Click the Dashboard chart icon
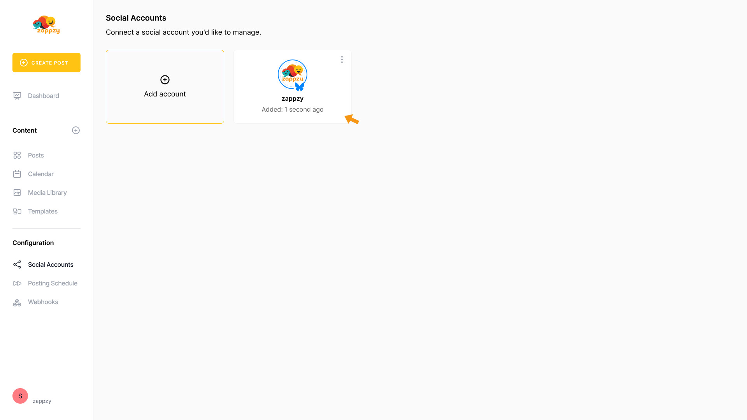This screenshot has width=747, height=420. point(17,96)
